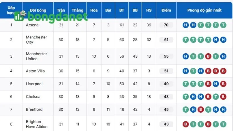Open the Arsenal team link
This screenshot has height=131, width=233.
(33, 25)
